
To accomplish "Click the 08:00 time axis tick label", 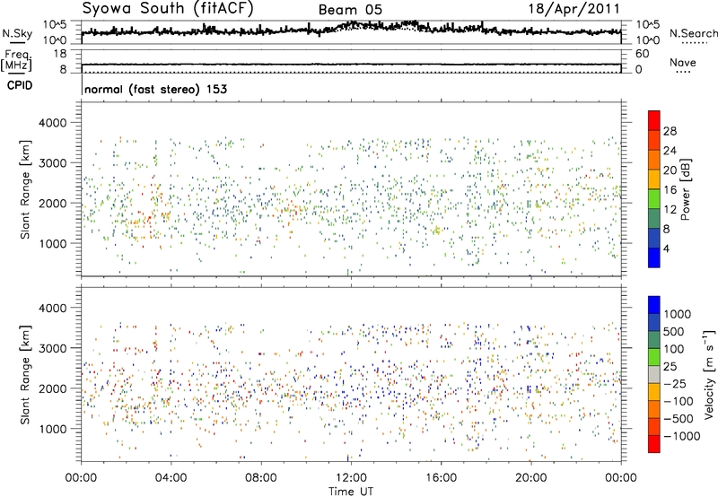I will click(261, 478).
